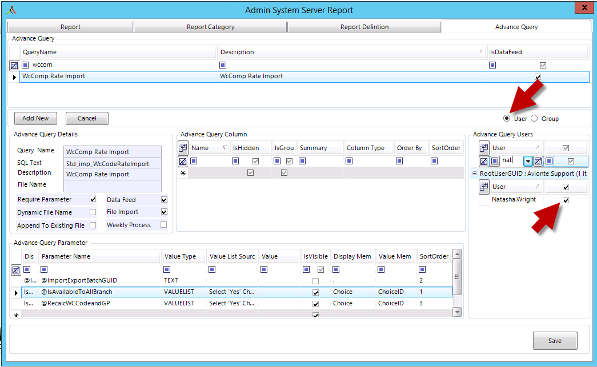Click the Add New button
The width and height of the screenshot is (597, 367).
(x=35, y=118)
